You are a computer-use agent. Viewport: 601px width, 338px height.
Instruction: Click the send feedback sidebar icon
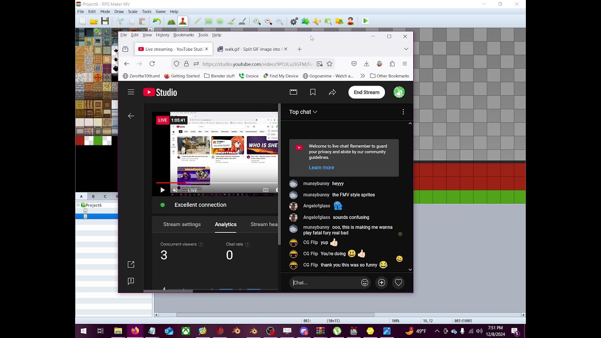pyautogui.click(x=131, y=281)
